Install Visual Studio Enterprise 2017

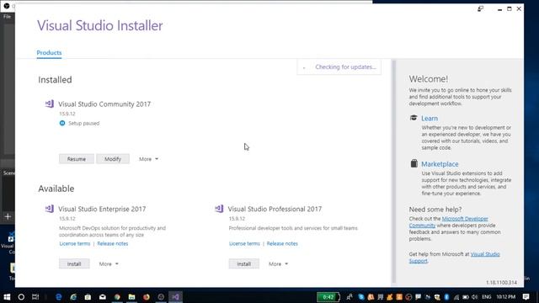pos(74,263)
